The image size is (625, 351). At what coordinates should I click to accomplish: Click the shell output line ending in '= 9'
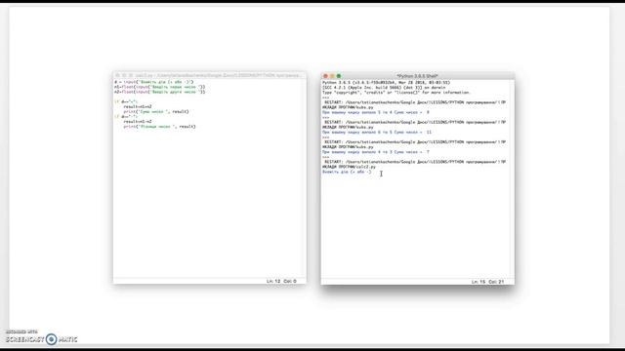coord(376,112)
